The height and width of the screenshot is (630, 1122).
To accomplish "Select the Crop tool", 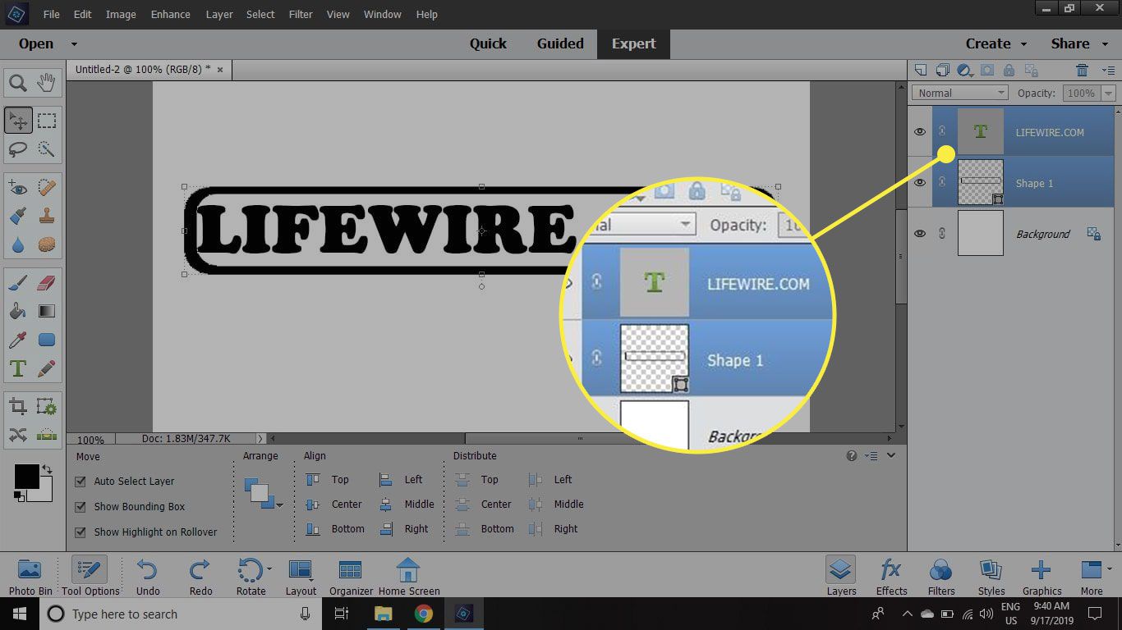I will 17,407.
